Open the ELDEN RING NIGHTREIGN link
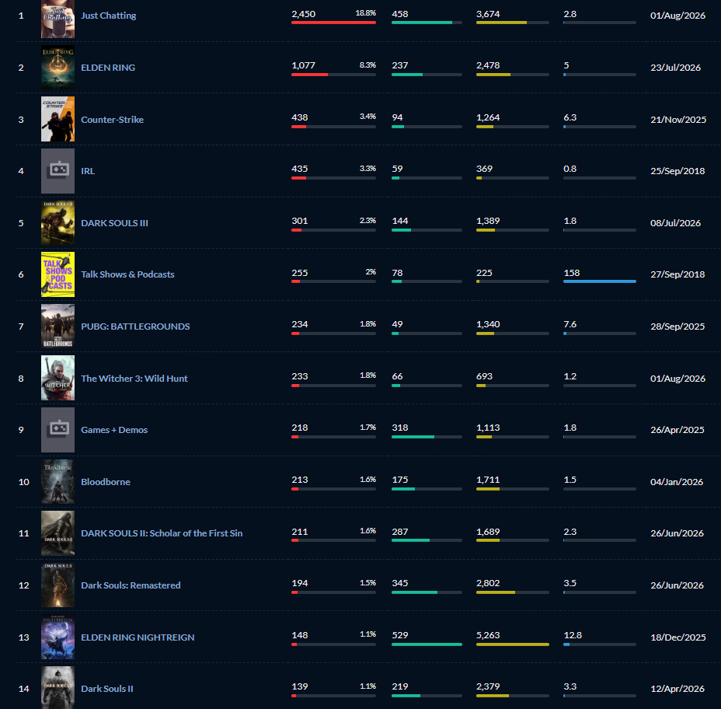Screen dimensions: 721x709 pos(138,637)
